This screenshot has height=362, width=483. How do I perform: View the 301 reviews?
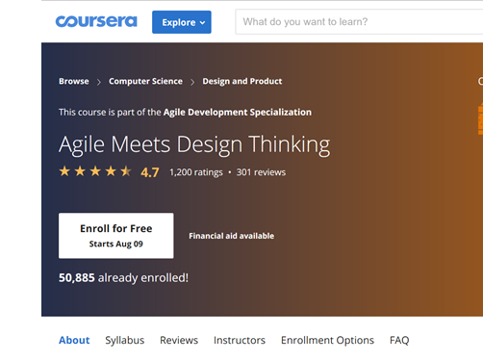point(261,172)
